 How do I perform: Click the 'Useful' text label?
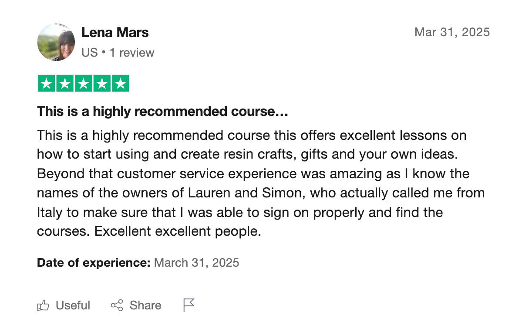[73, 305]
